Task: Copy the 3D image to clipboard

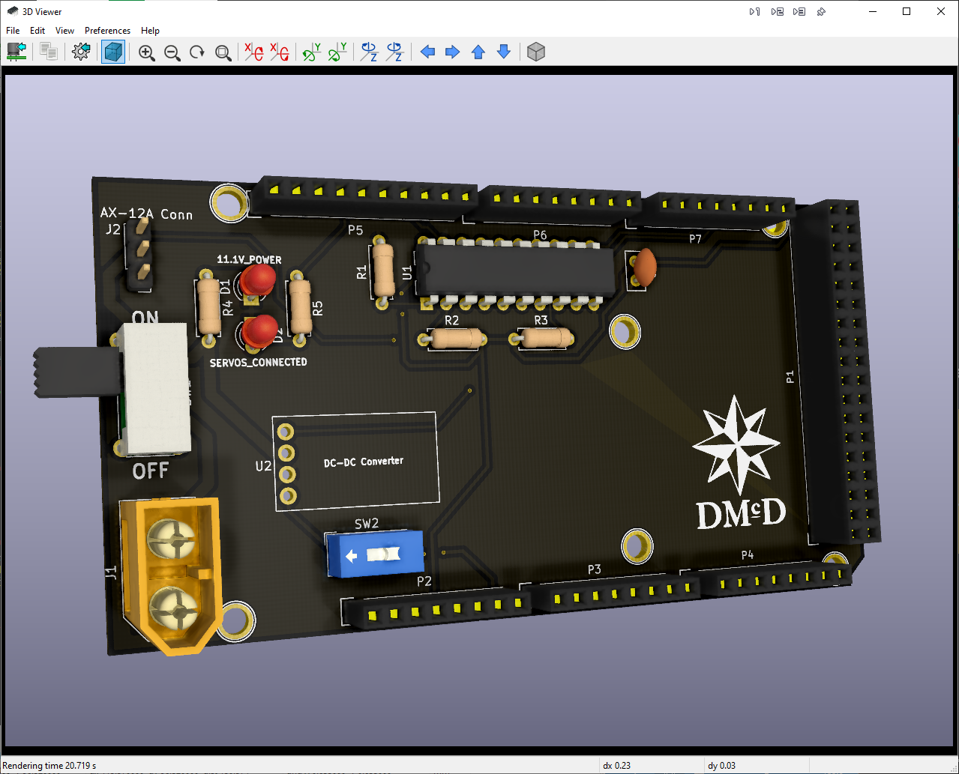Action: click(49, 52)
